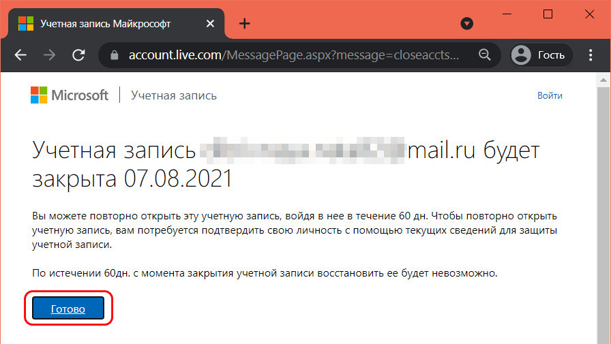Click the zoom magnifier icon in address bar
The height and width of the screenshot is (344, 611).
[x=485, y=55]
